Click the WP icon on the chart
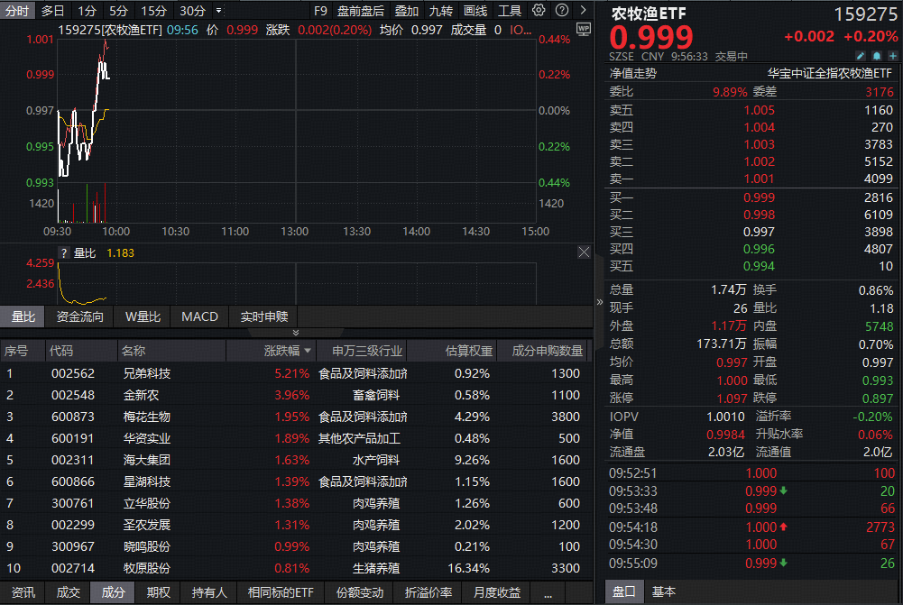The image size is (903, 605). tap(583, 29)
